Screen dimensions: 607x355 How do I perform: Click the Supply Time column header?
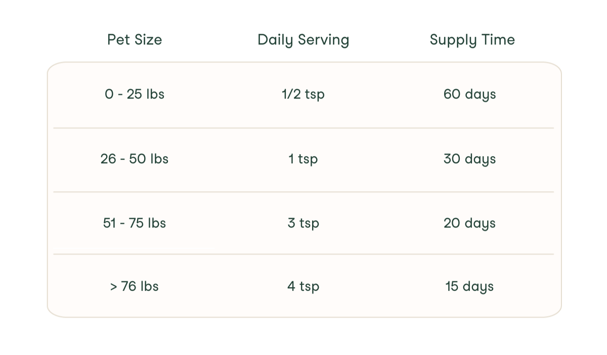[x=472, y=40]
